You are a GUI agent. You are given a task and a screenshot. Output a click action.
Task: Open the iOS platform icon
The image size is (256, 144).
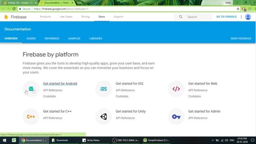tap(104, 89)
